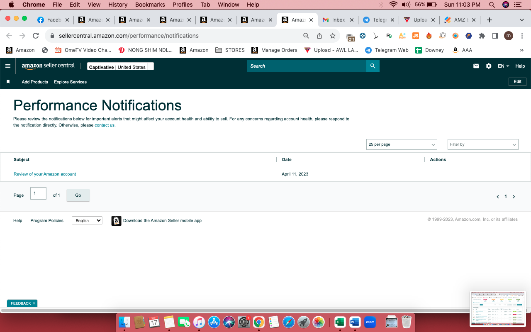Open the Captivative | United States account switcher

(120, 66)
